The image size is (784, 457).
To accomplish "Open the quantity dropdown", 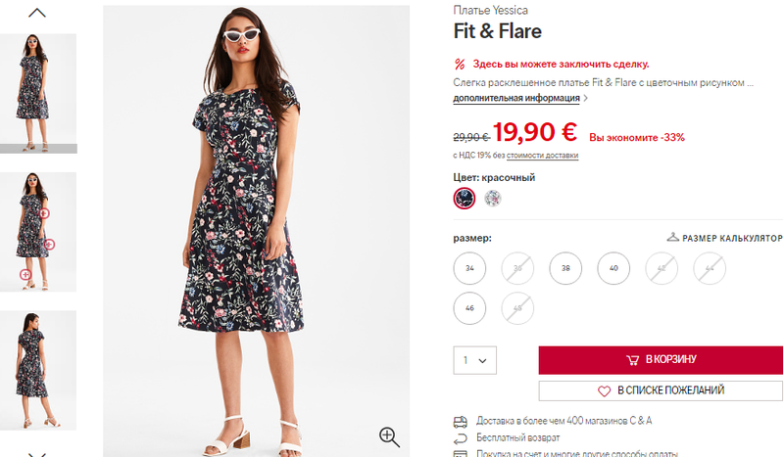I will click(x=474, y=360).
